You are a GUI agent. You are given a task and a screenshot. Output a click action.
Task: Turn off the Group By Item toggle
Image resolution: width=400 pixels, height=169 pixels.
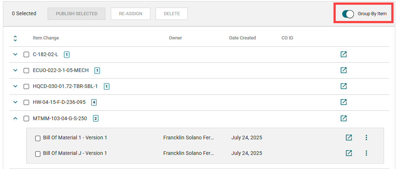coord(348,14)
